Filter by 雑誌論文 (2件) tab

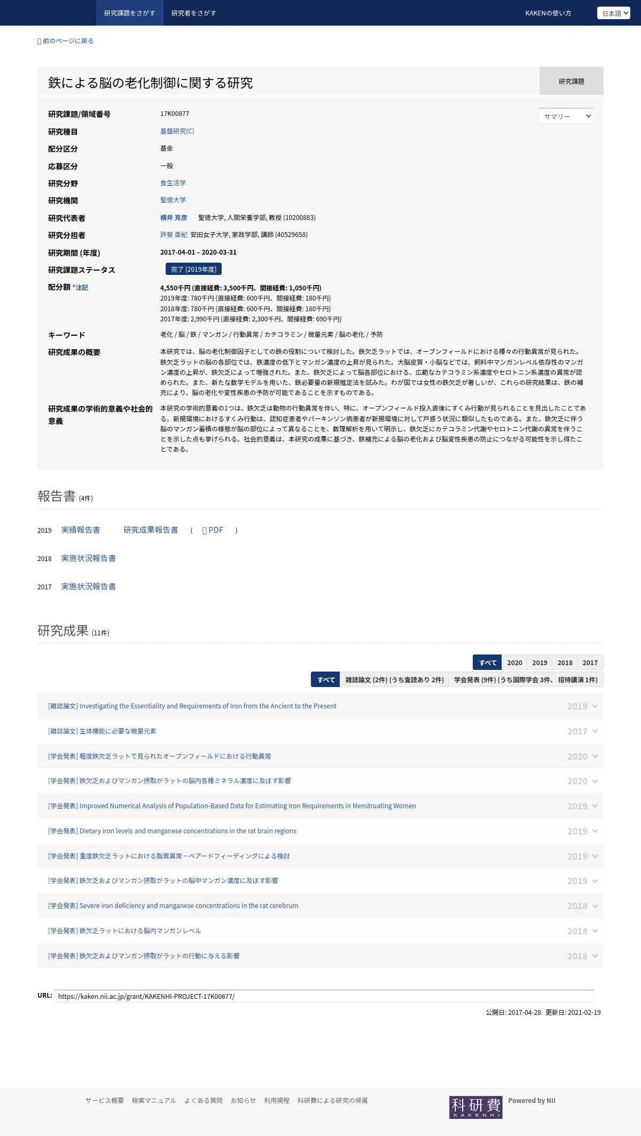pos(394,680)
